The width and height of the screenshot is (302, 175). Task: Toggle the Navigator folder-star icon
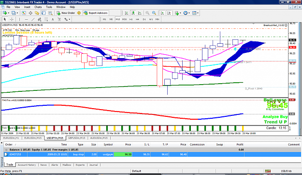[37, 13]
